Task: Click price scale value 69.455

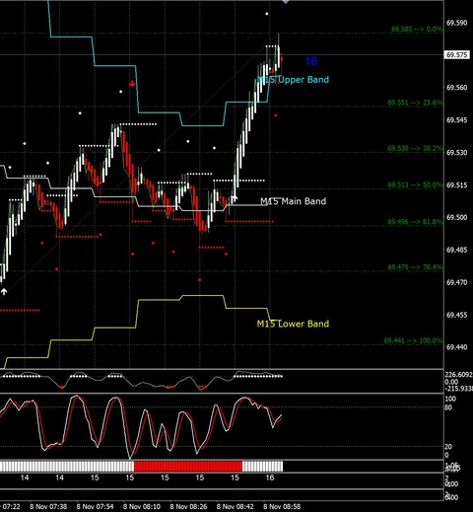Action: point(457,315)
